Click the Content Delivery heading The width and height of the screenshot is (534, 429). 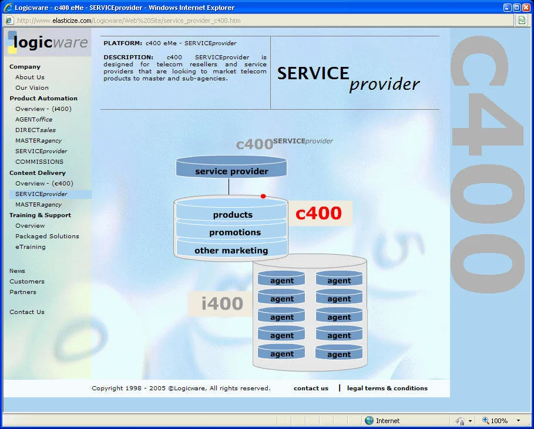[x=38, y=173]
